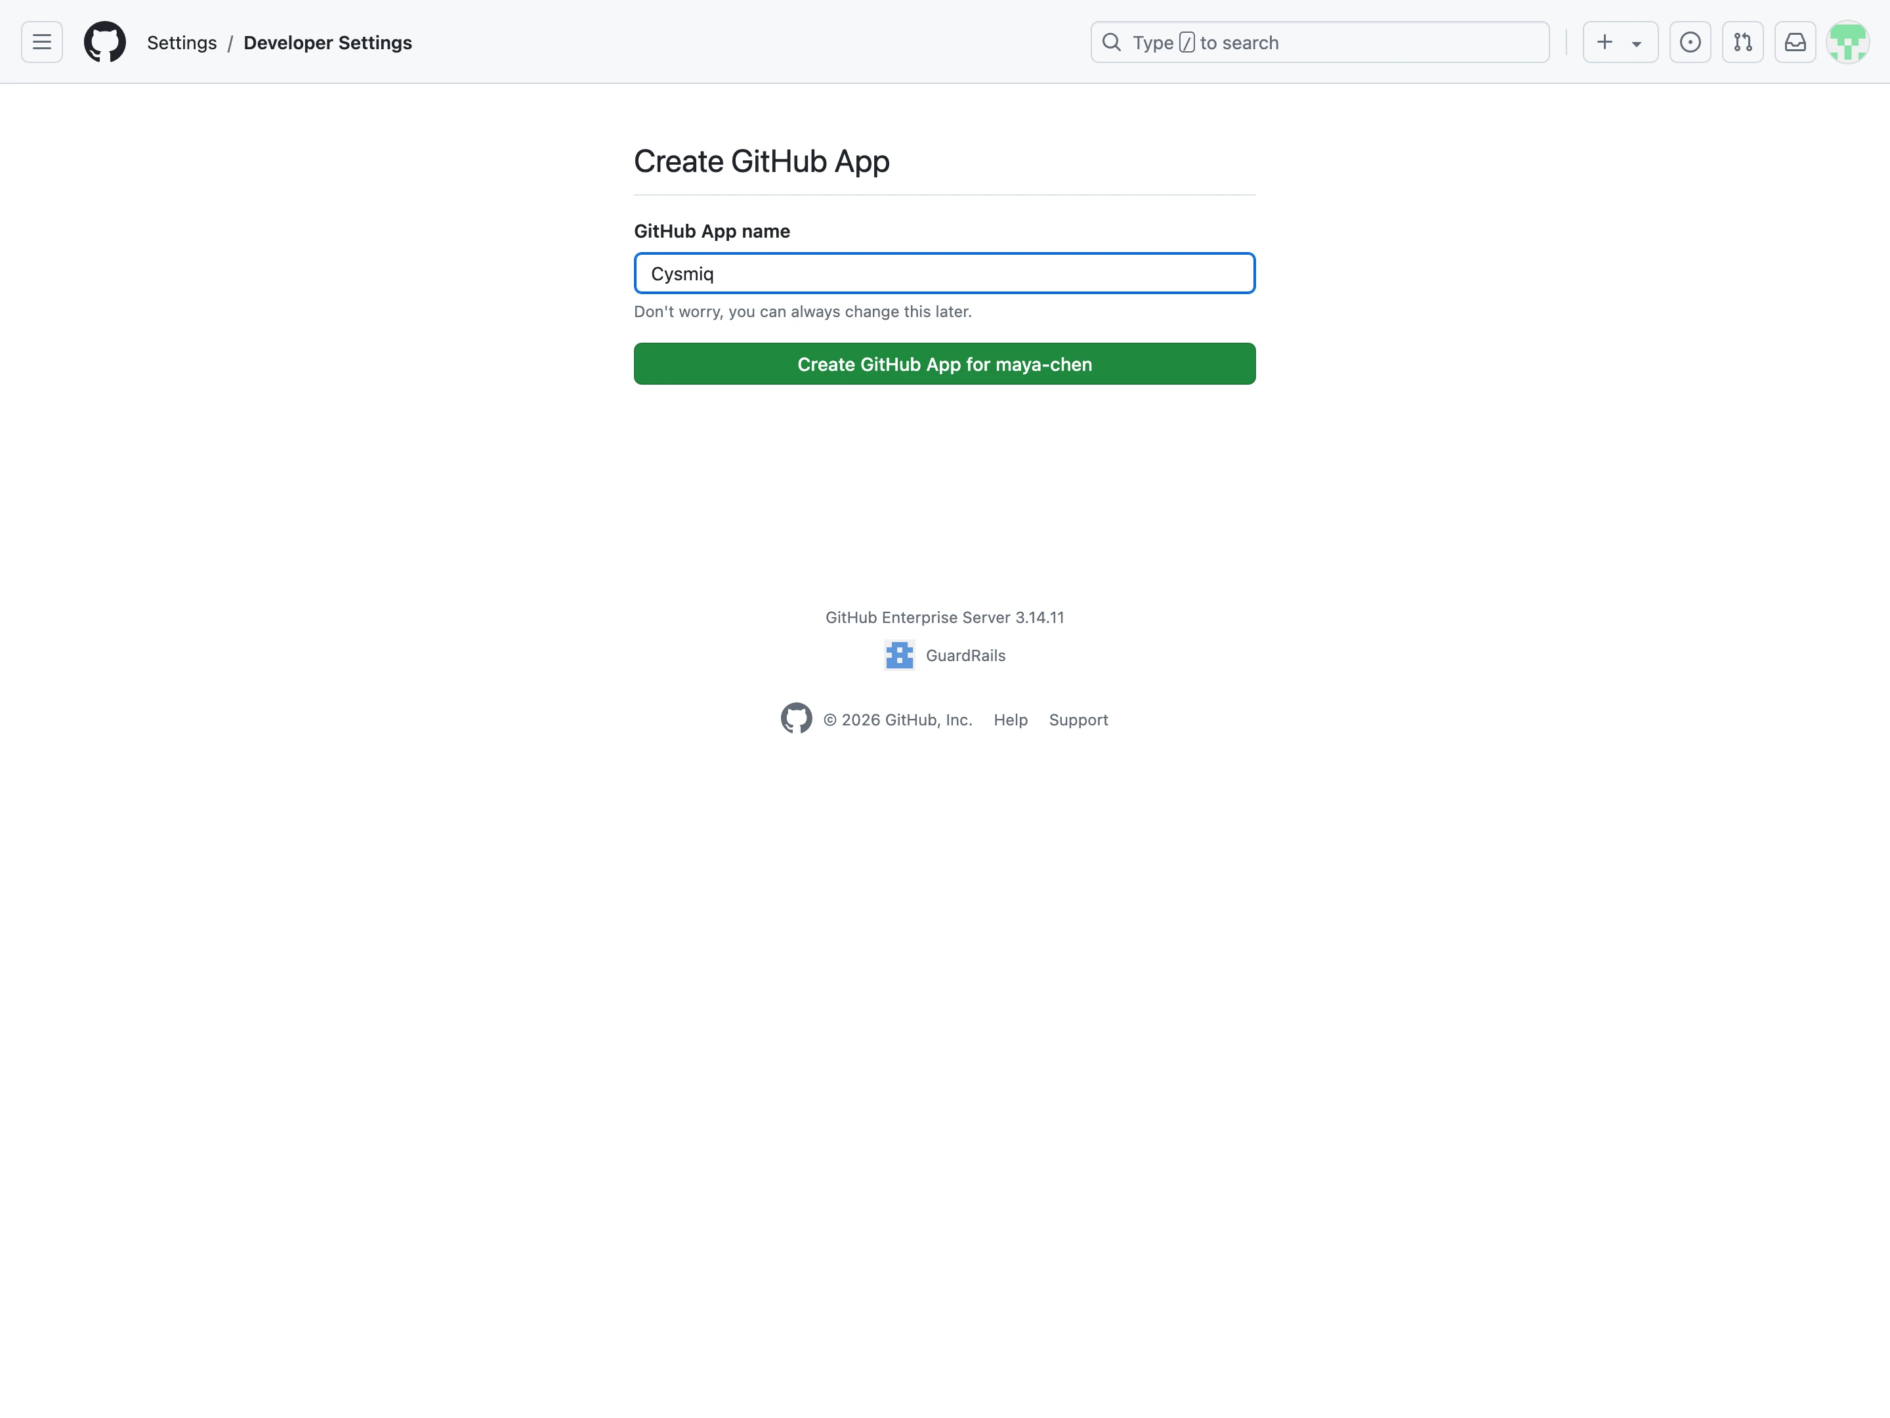The width and height of the screenshot is (1890, 1418).
Task: Click the © 2026 GitHub, Inc. text
Action: pos(897,720)
